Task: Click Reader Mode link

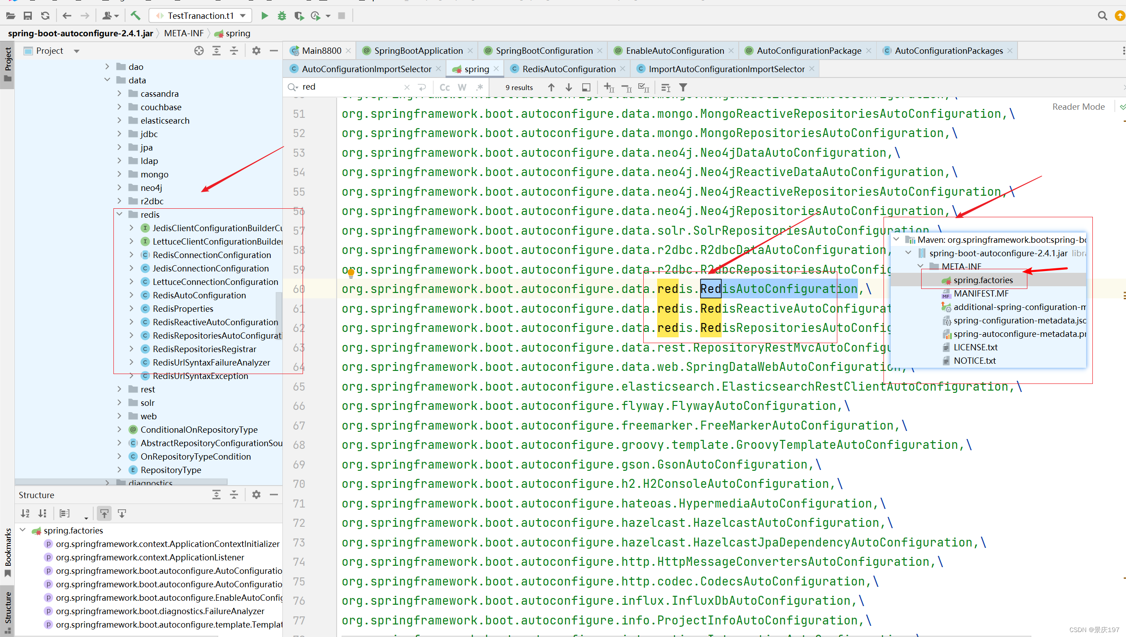Action: (x=1078, y=107)
